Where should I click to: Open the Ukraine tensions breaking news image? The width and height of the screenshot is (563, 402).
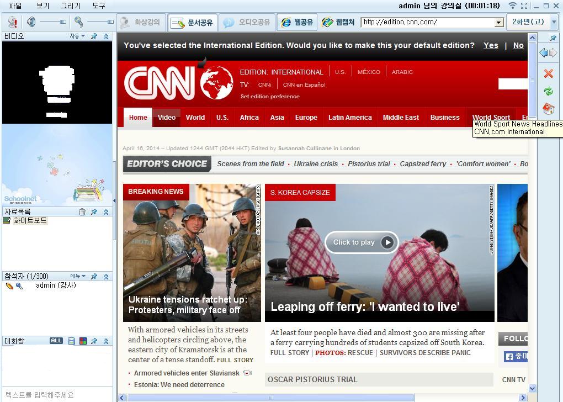(192, 253)
